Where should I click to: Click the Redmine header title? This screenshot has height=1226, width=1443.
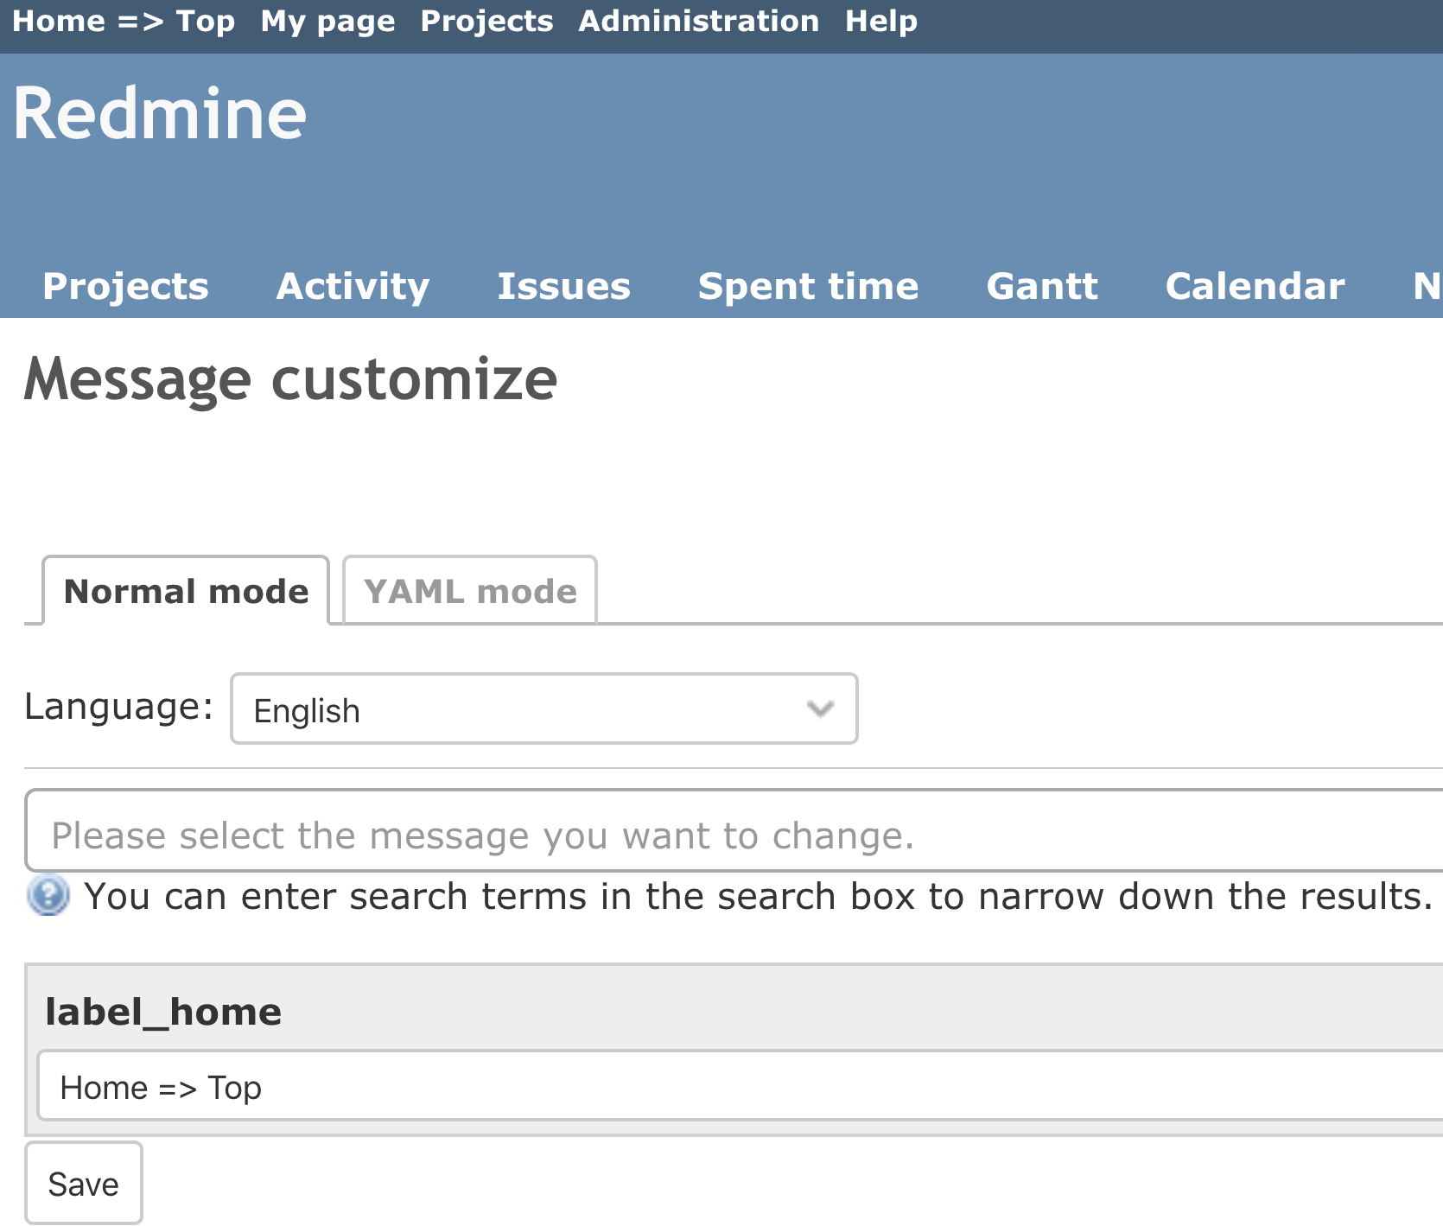(x=160, y=114)
